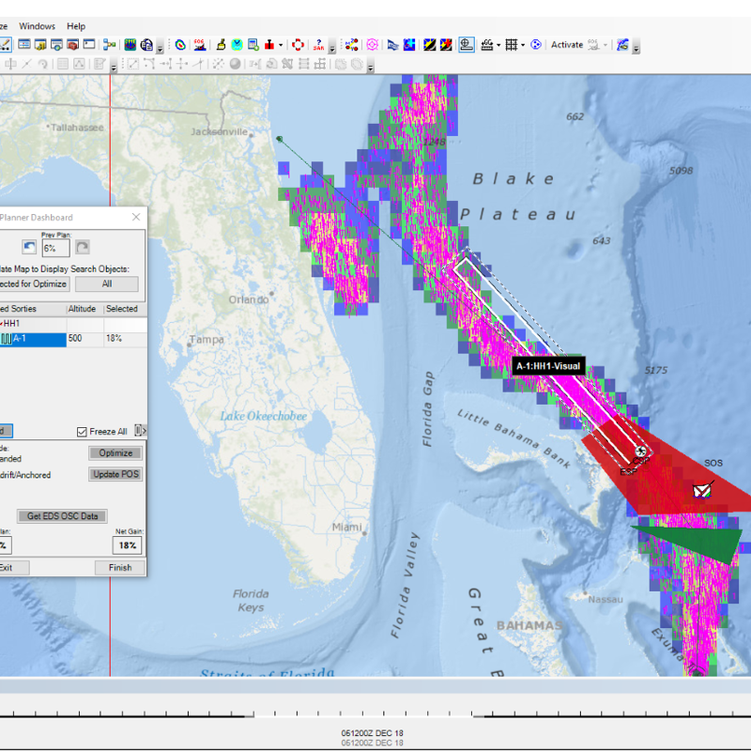Open the Help menu
The height and width of the screenshot is (751, 751).
click(x=76, y=26)
